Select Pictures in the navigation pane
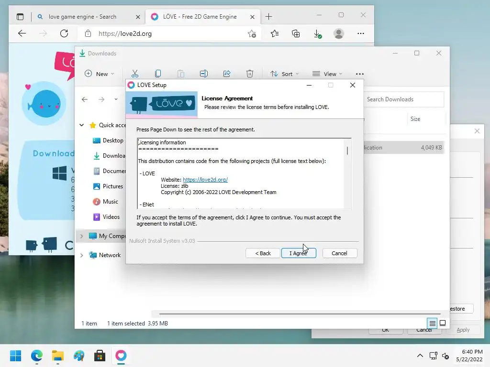Screen dimensions: 490x367 [x=108, y=186]
